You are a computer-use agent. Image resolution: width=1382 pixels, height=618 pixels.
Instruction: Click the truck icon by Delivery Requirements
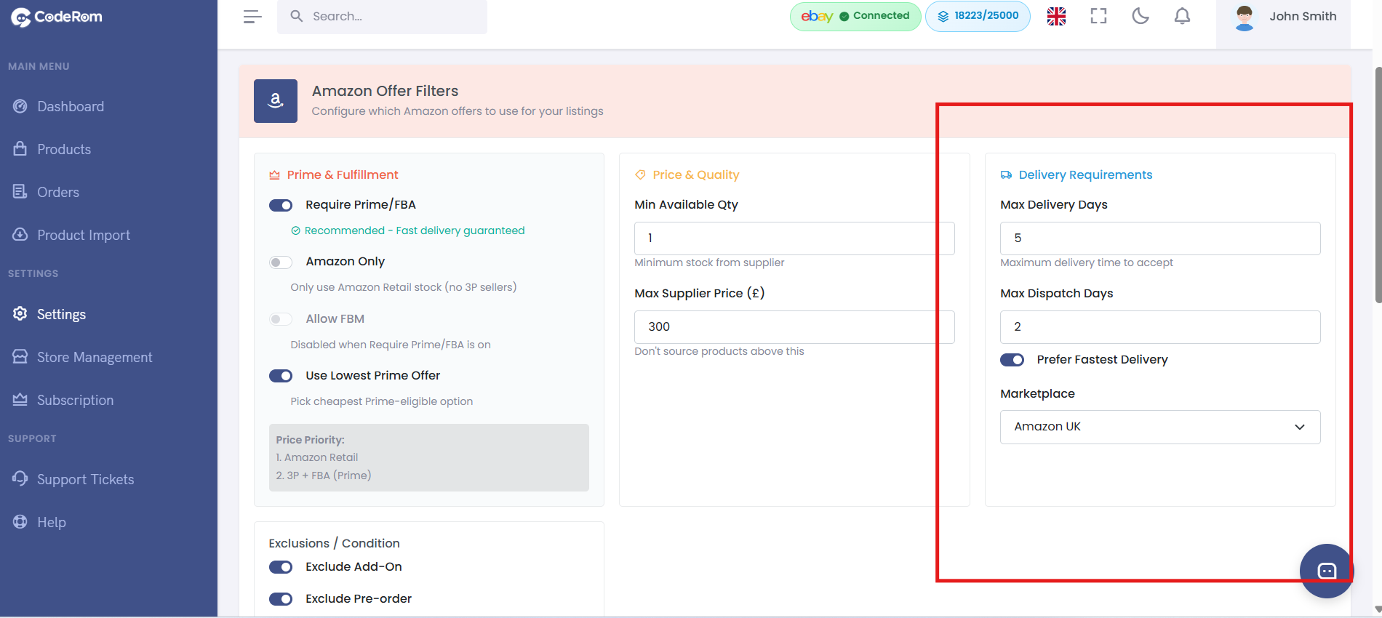[x=1006, y=175]
